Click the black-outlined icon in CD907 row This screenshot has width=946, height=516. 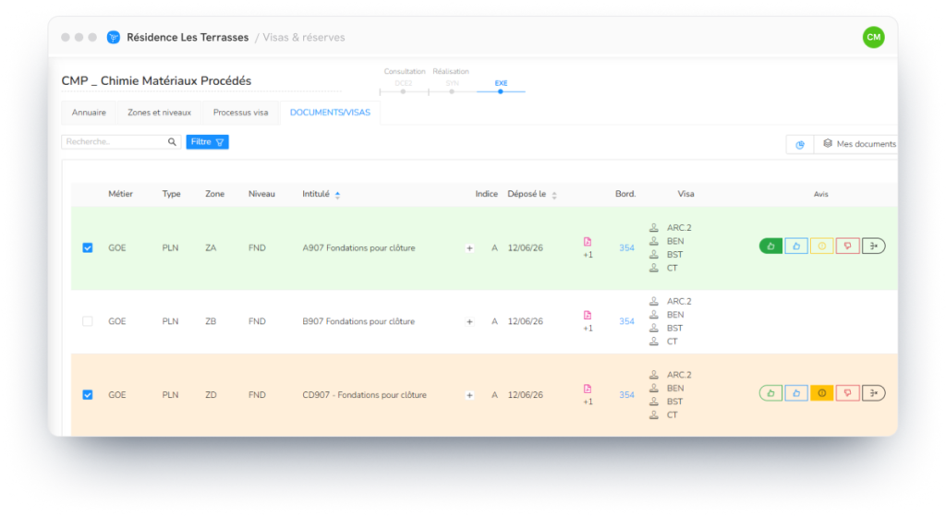pyautogui.click(x=874, y=393)
